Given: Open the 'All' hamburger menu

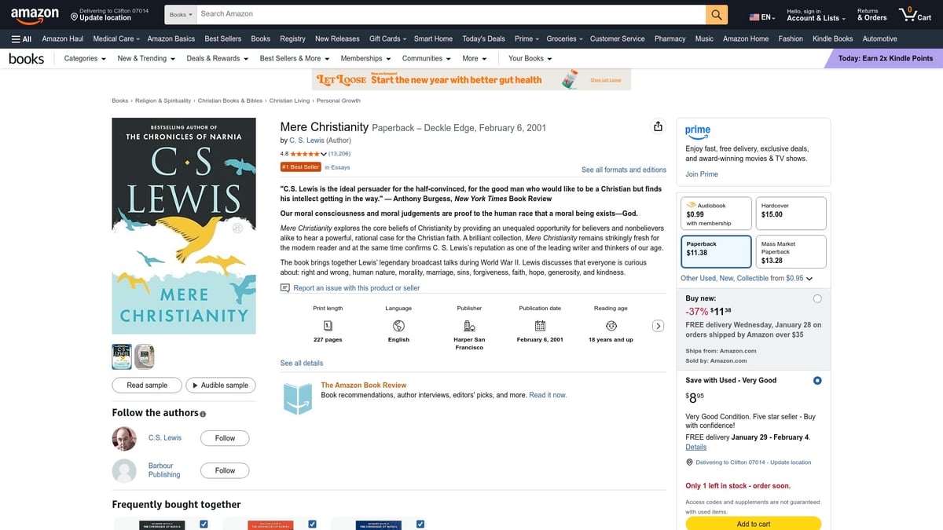Looking at the screenshot, I should pyautogui.click(x=20, y=38).
